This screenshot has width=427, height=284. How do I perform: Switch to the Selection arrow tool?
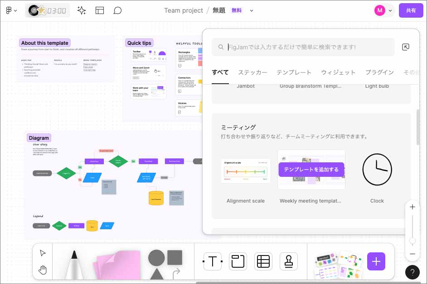[x=42, y=253]
